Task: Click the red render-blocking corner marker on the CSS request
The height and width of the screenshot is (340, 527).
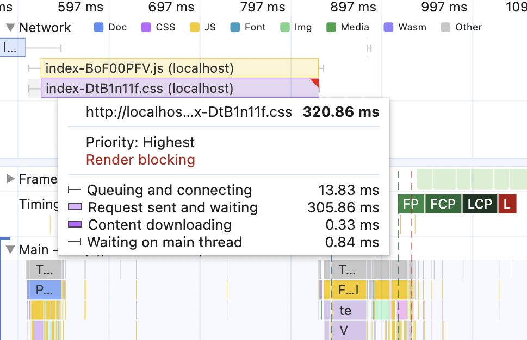Action: (317, 83)
